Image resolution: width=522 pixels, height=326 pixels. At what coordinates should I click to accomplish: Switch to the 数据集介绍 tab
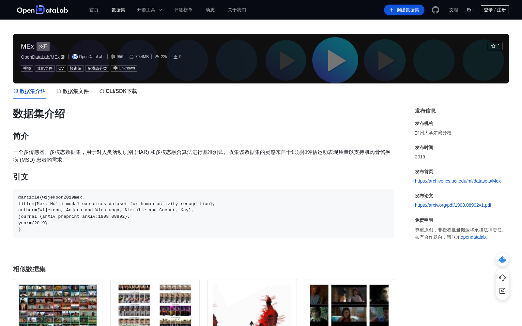click(29, 91)
